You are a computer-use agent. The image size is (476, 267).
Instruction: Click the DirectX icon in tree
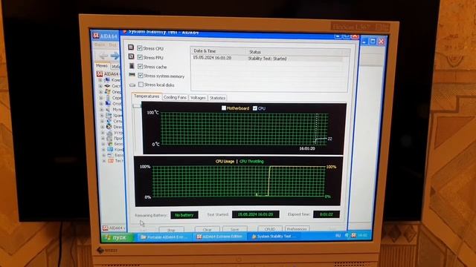click(109, 127)
